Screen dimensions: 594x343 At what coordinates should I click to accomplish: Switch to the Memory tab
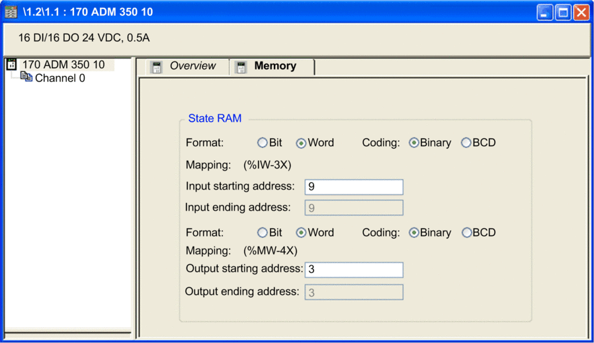[275, 66]
